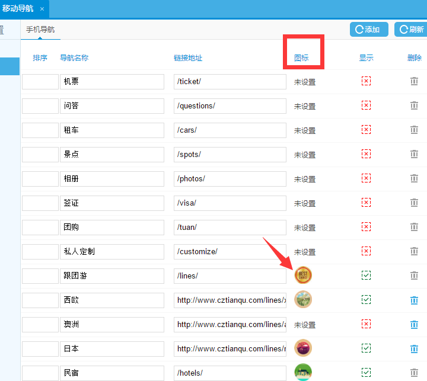Viewport: 427px width, 381px height.
Task: Enable display for 机票 row
Action: pos(366,81)
